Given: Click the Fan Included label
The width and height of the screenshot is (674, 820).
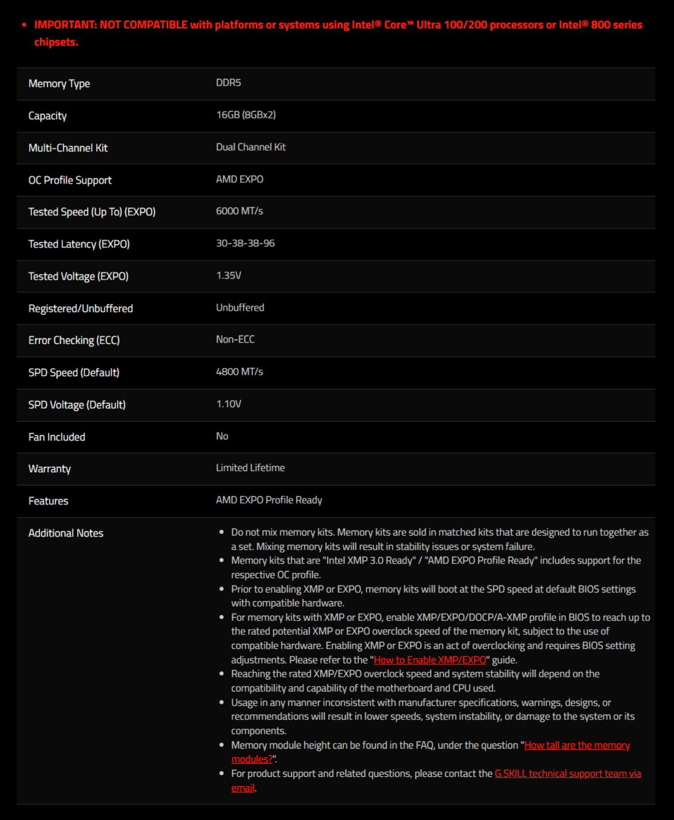Looking at the screenshot, I should (56, 437).
